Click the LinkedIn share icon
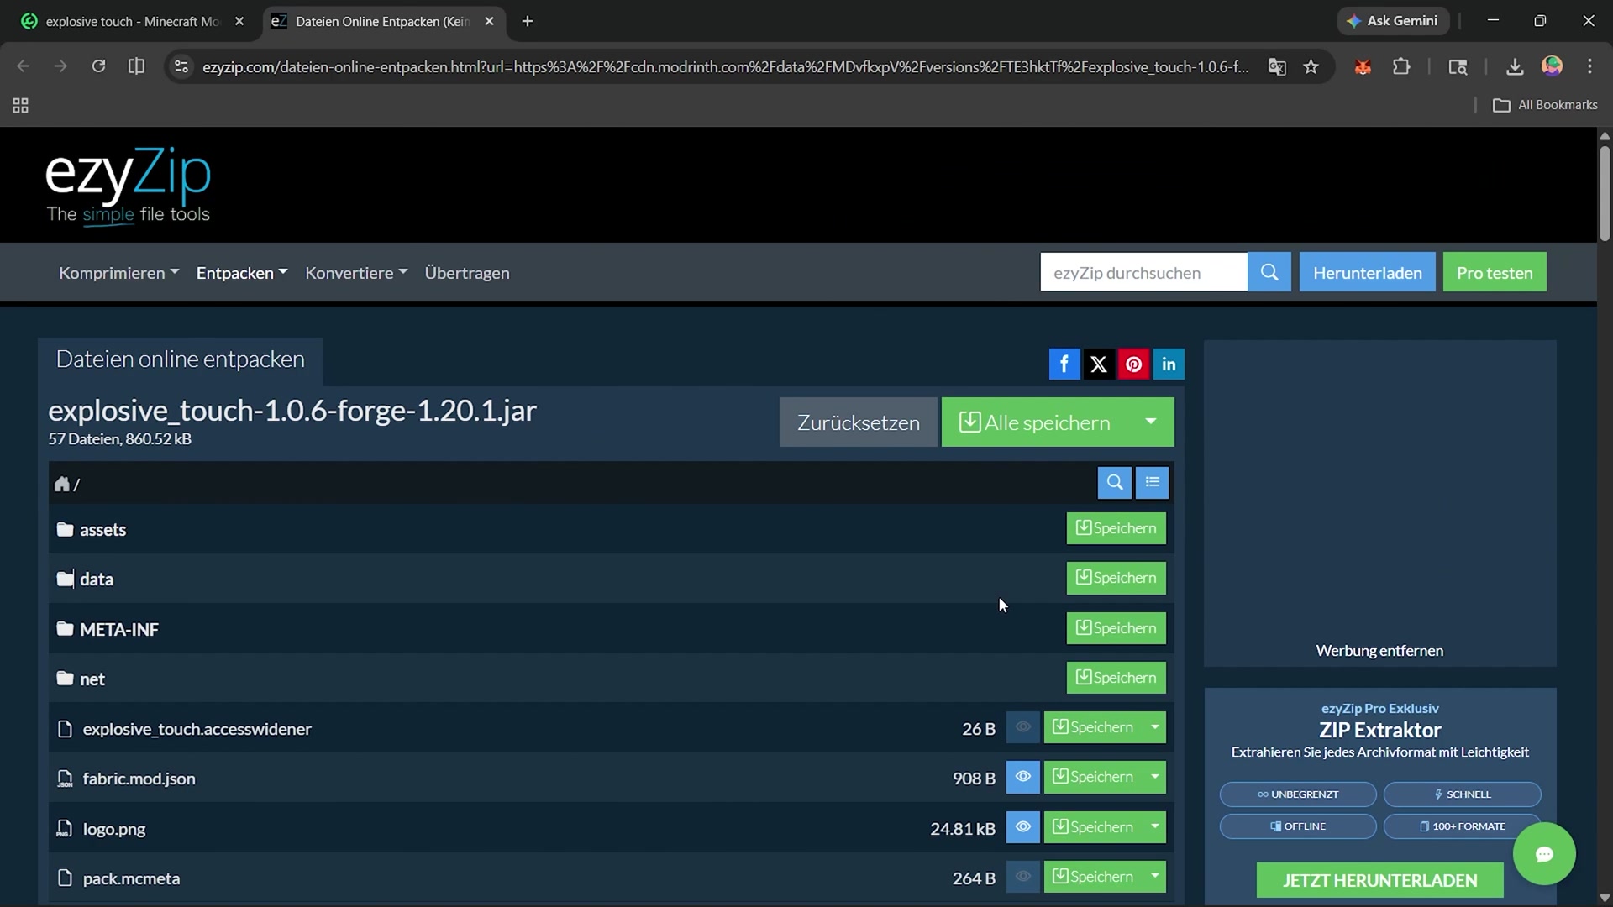The height and width of the screenshot is (907, 1613). (1169, 364)
